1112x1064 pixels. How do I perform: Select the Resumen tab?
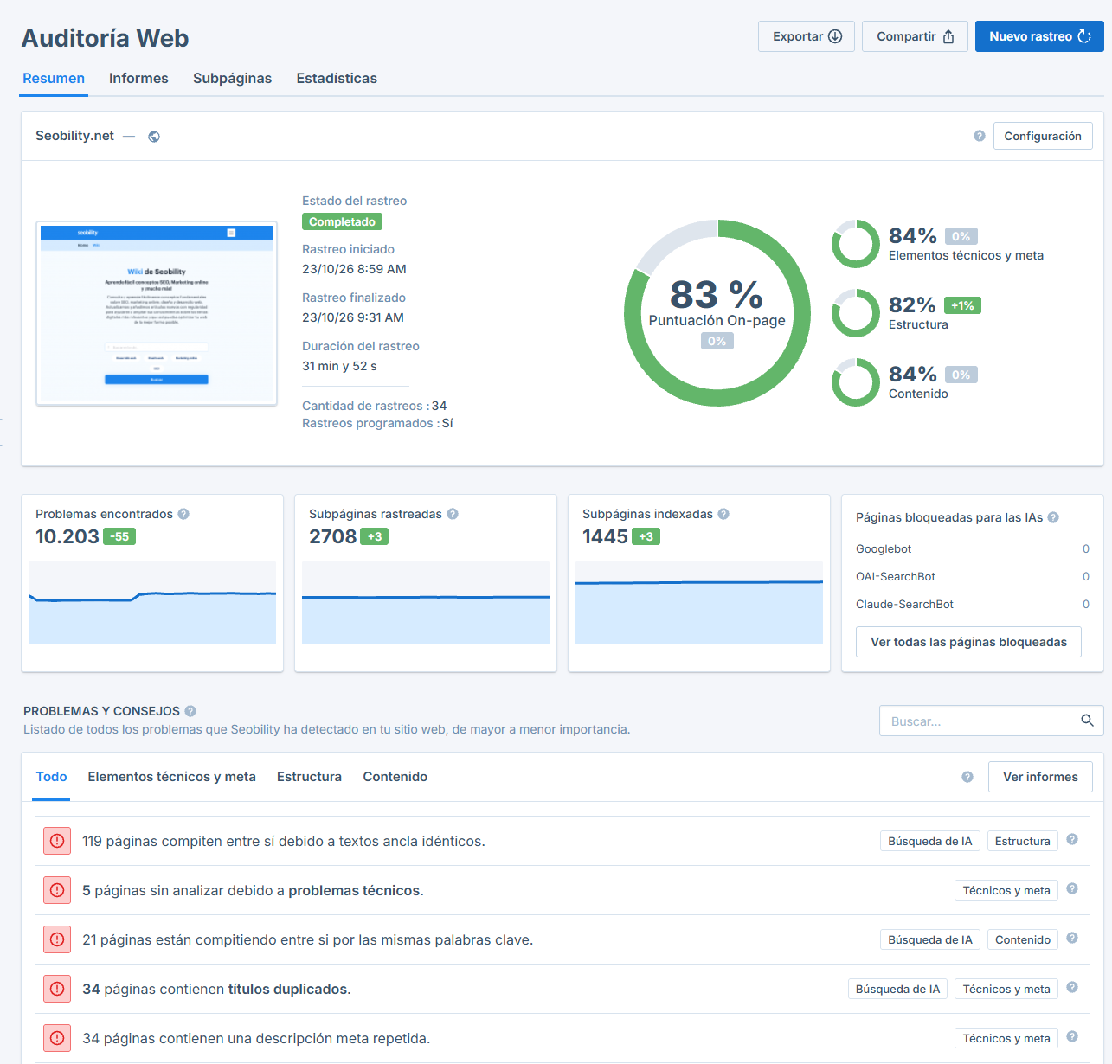point(54,78)
